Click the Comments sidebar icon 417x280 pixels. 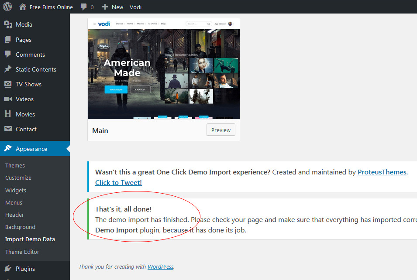8,54
